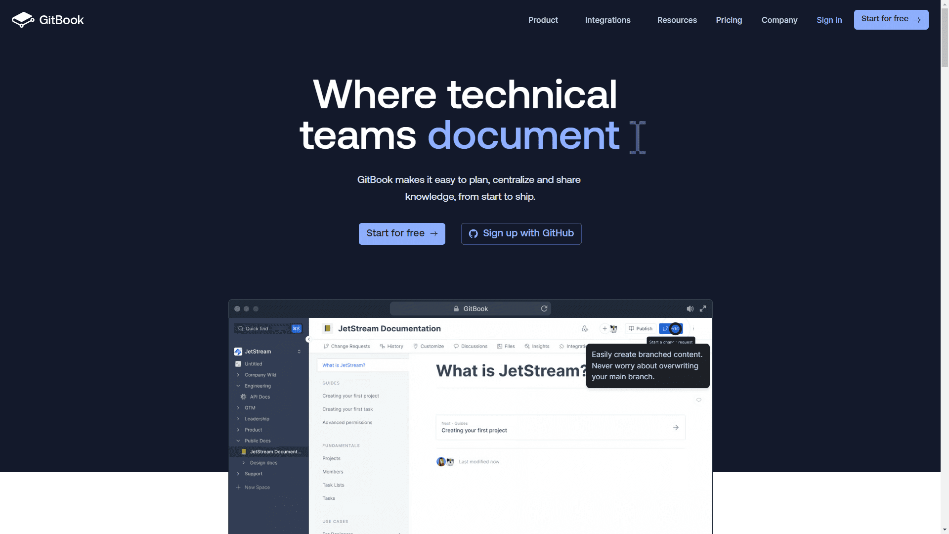Click New Space plus icon
Screen dimensions: 949x534
238,487
